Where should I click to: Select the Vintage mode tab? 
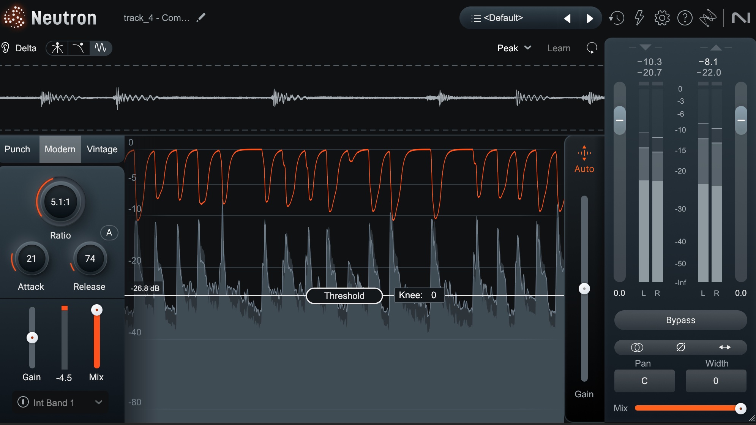[x=102, y=149]
